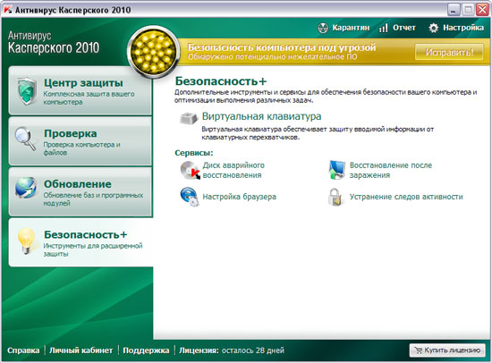Click the light bulb Безопасность+ icon
This screenshot has width=492, height=363.
26,241
